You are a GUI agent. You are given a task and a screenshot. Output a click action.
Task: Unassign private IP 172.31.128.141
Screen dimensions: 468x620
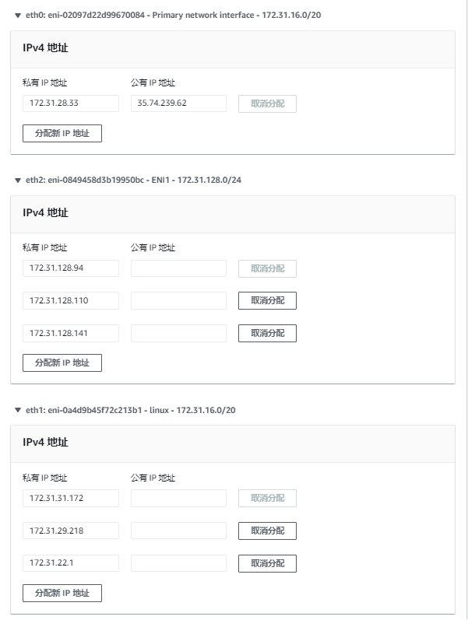tap(267, 333)
